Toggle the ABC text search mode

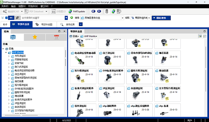click(x=11, y=18)
